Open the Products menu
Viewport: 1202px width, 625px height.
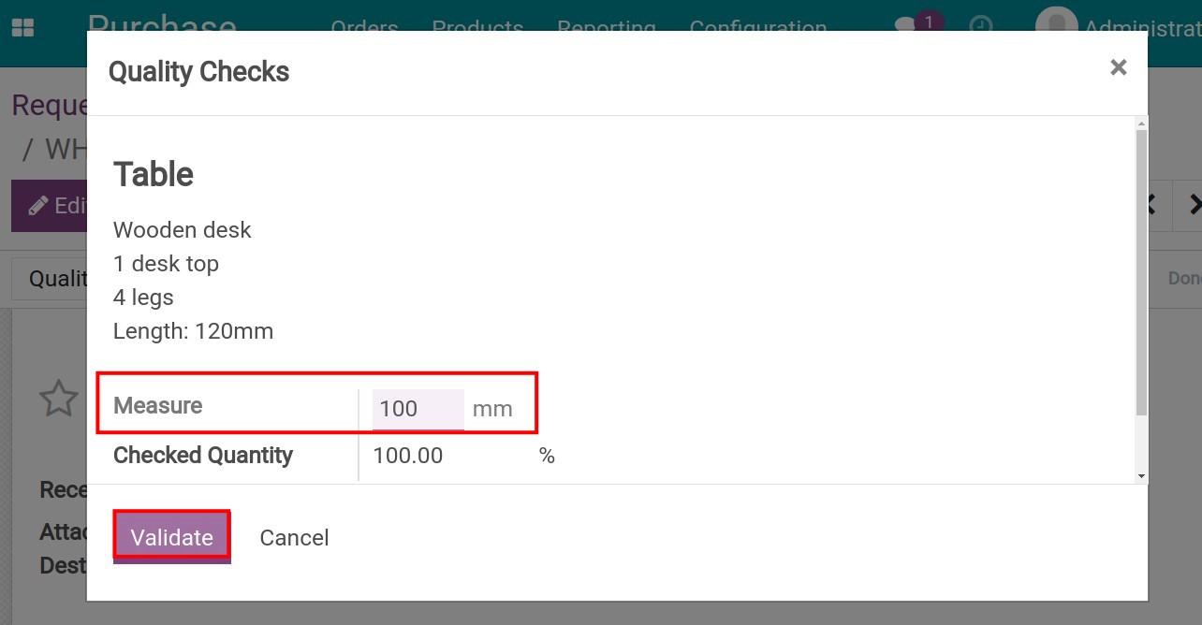477,28
